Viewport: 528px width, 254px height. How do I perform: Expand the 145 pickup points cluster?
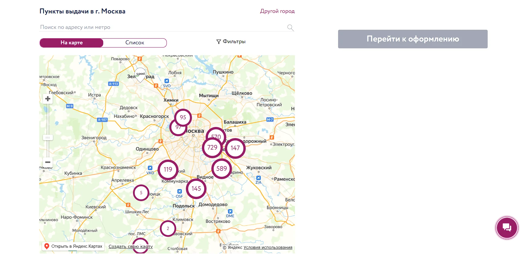coord(196,189)
